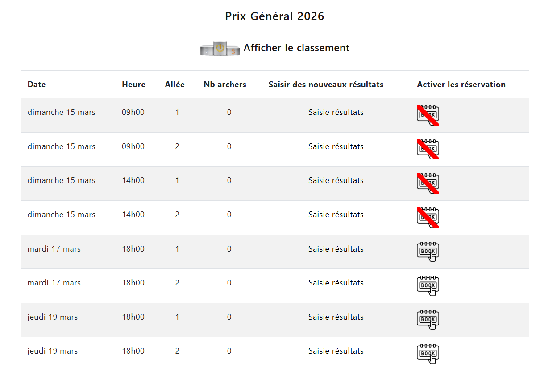Activate reservations for mardi 17 mars allée 1
The width and height of the screenshot is (540, 370).
(427, 251)
